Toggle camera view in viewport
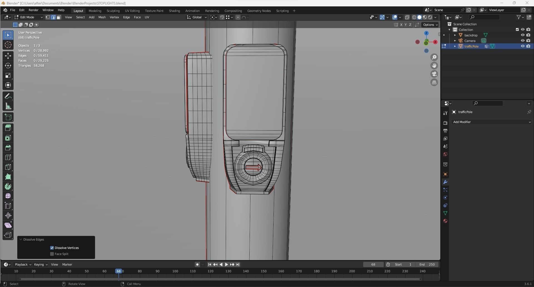Screen dimensions: 534x287 [434, 74]
